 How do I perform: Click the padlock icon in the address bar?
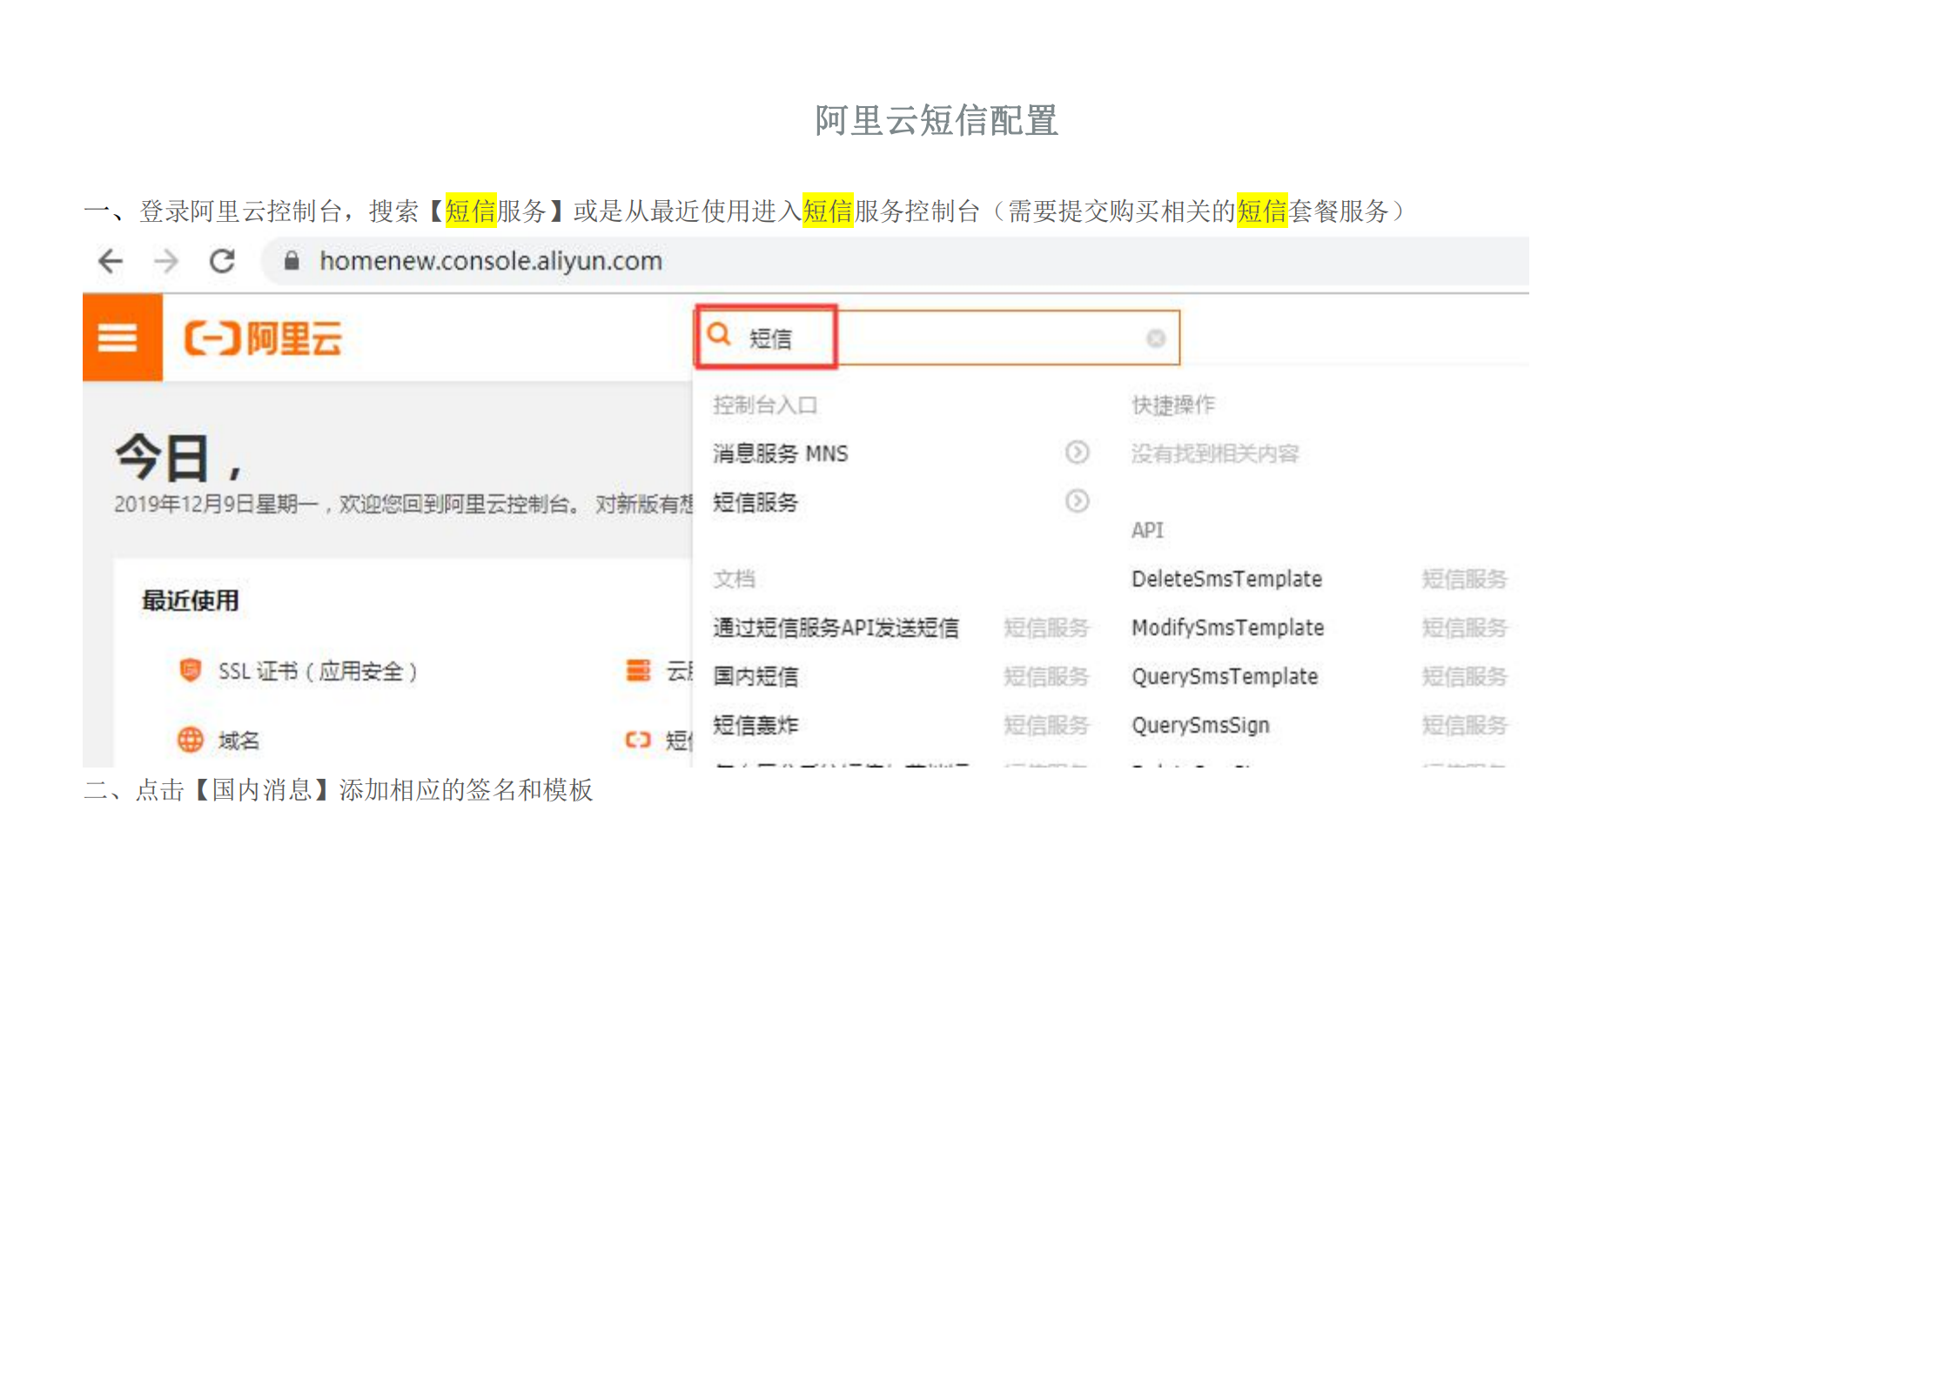point(292,261)
